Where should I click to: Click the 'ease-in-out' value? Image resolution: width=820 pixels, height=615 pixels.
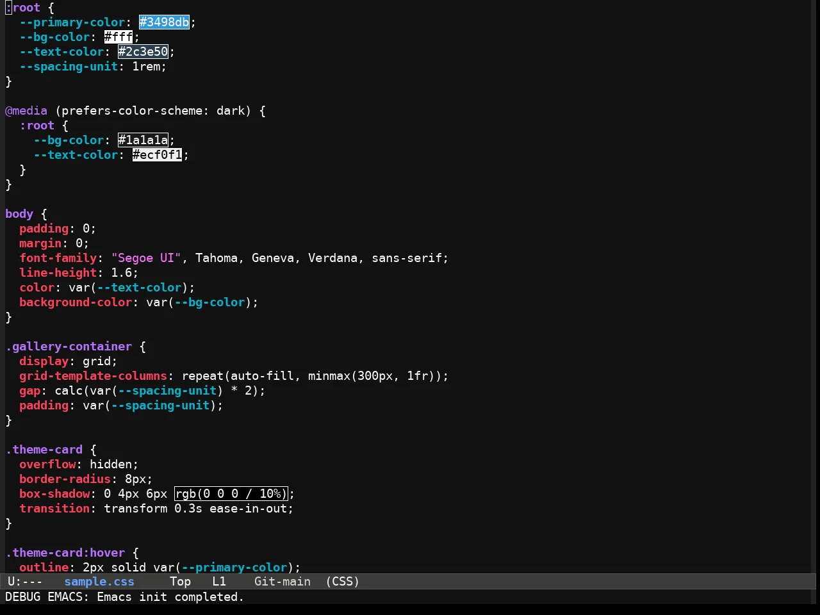click(248, 509)
